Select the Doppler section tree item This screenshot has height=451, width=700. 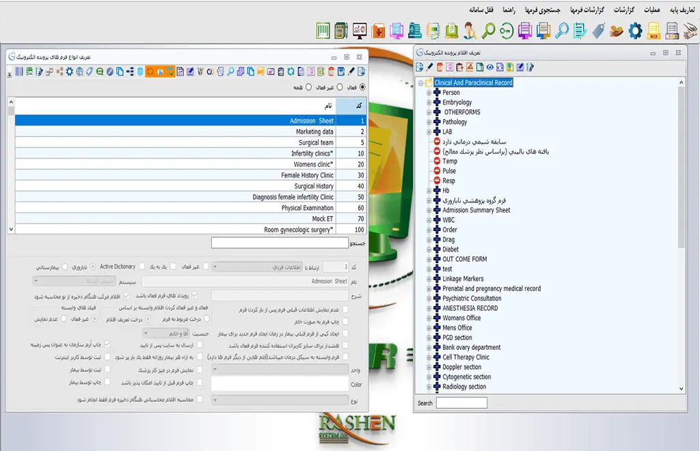click(461, 367)
